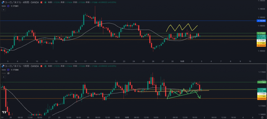
Task: Click TradingView logo in lower chart corner
Action: pyautogui.click(x=4, y=112)
